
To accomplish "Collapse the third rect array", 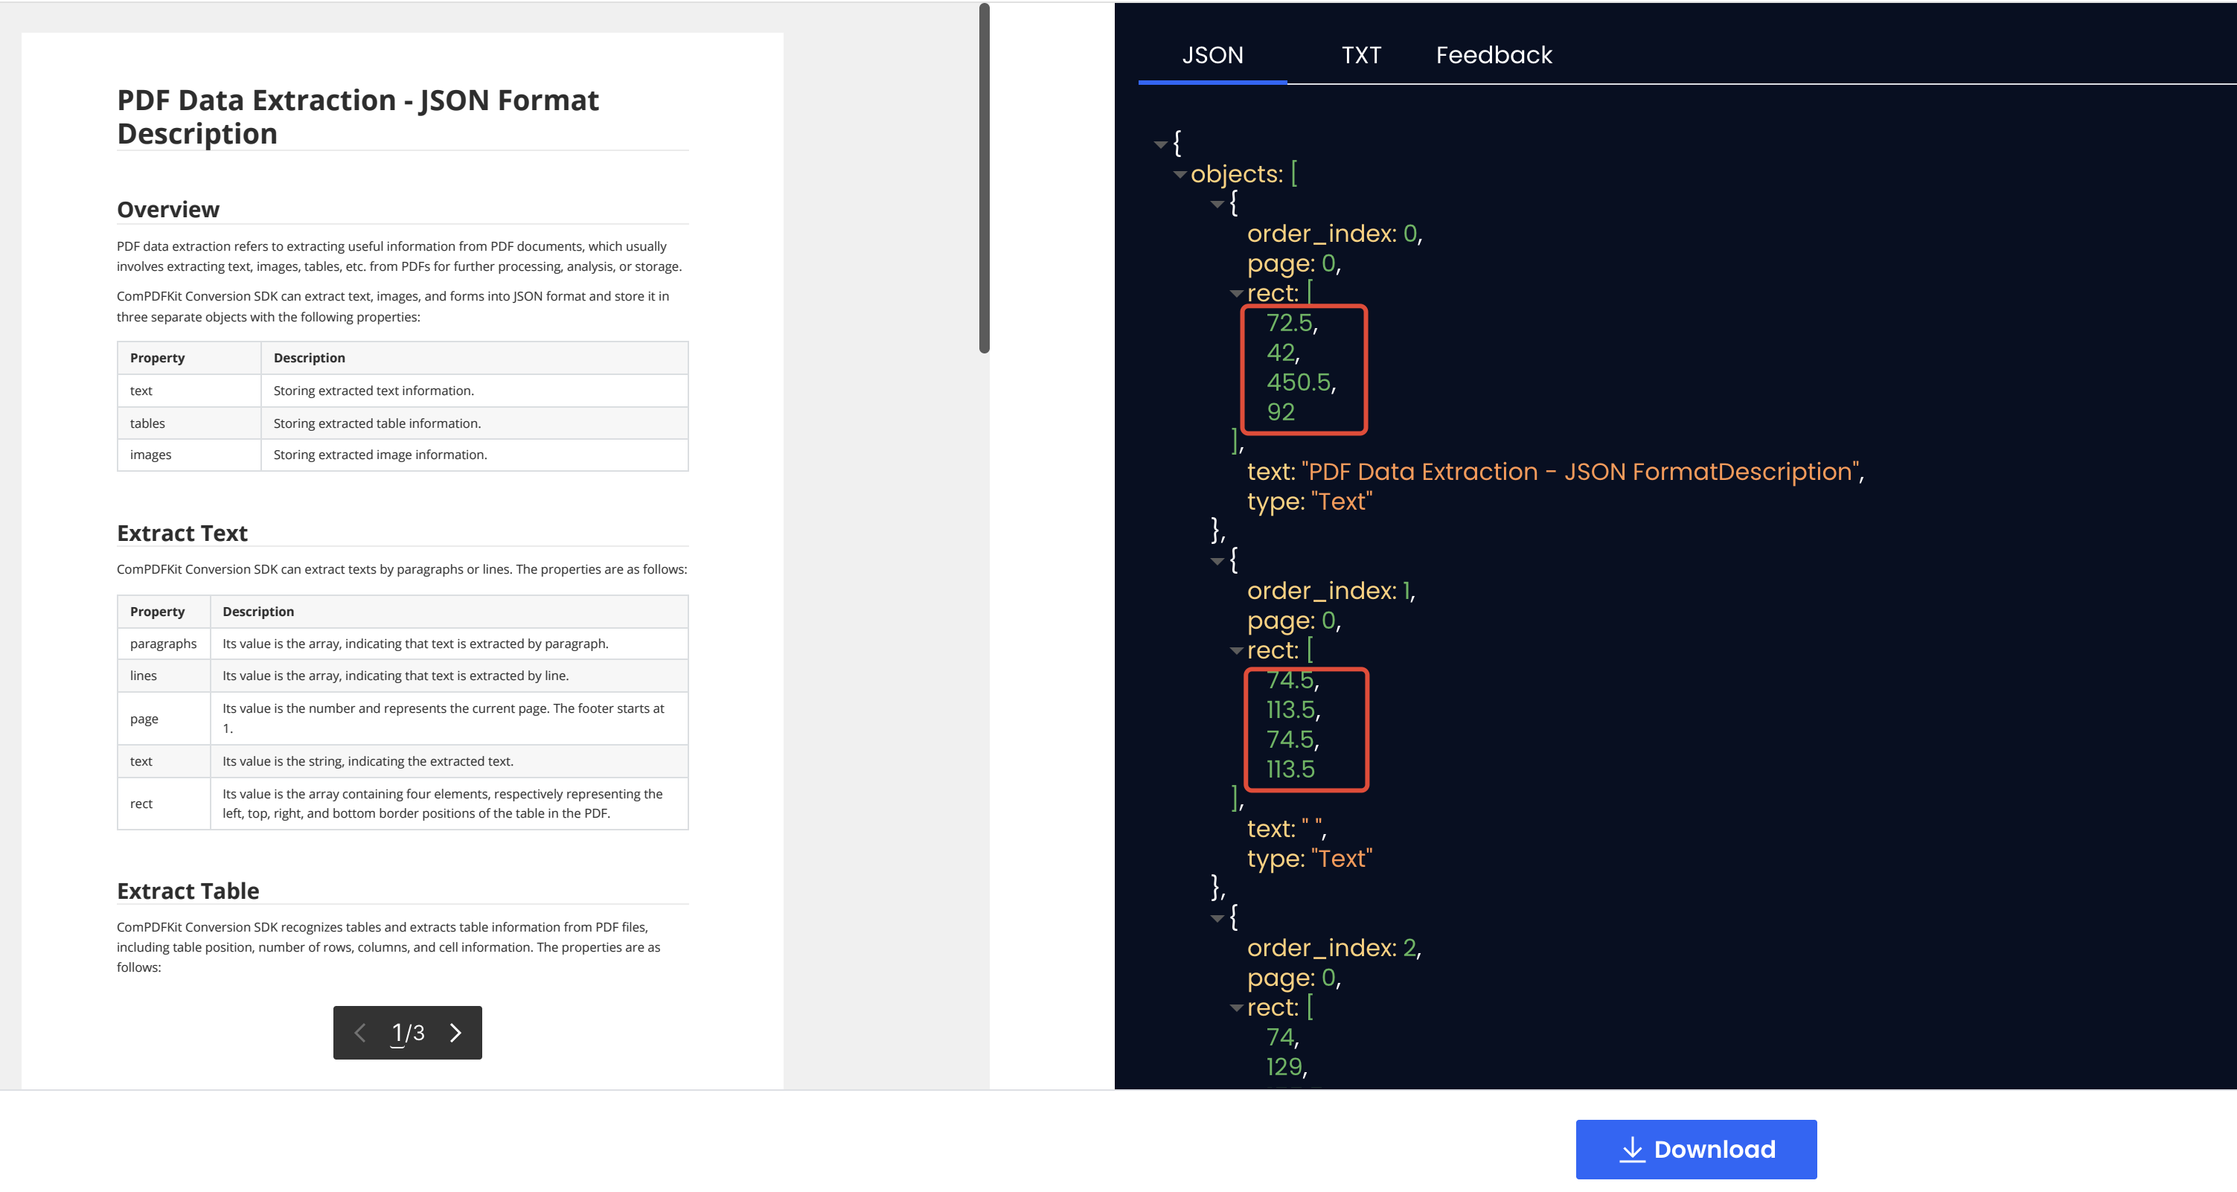I will tap(1237, 1008).
